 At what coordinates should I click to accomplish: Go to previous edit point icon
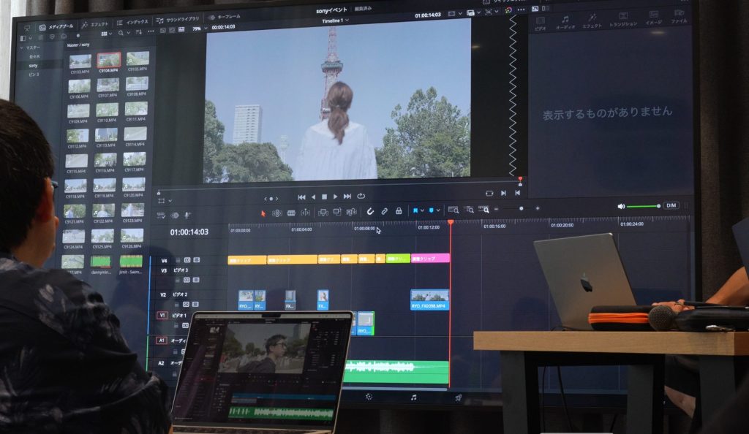click(x=518, y=192)
